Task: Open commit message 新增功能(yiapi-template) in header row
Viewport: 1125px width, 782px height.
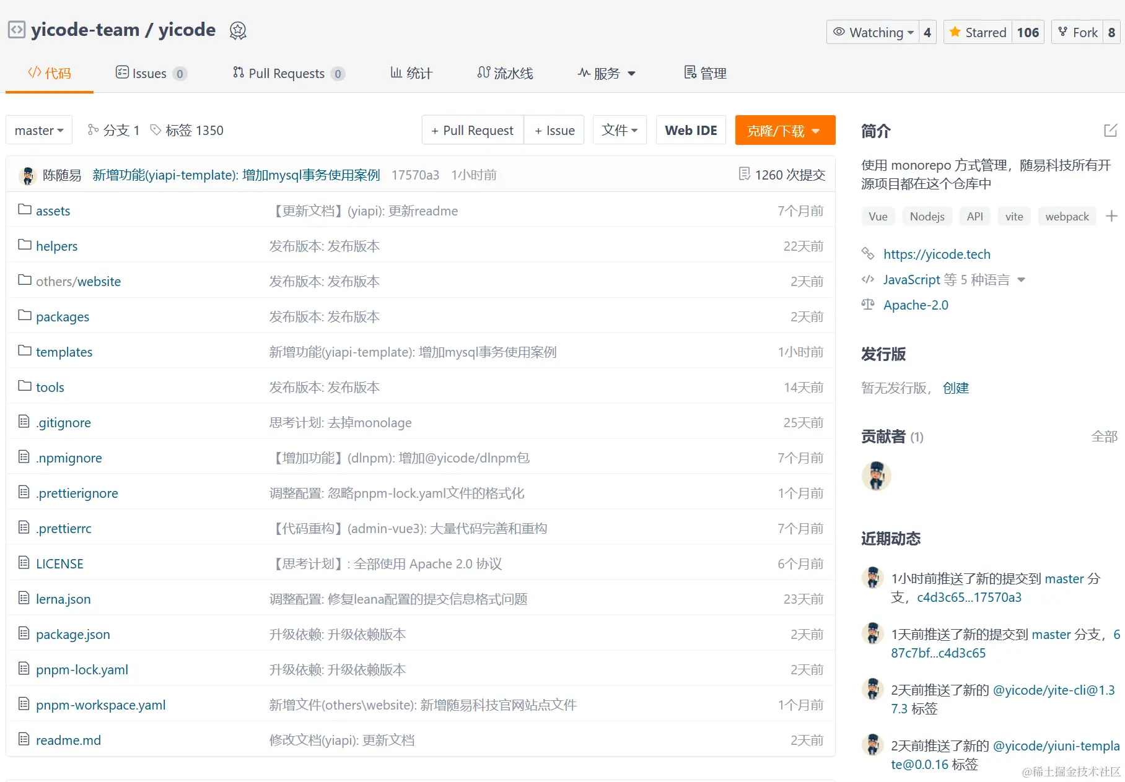Action: point(236,175)
